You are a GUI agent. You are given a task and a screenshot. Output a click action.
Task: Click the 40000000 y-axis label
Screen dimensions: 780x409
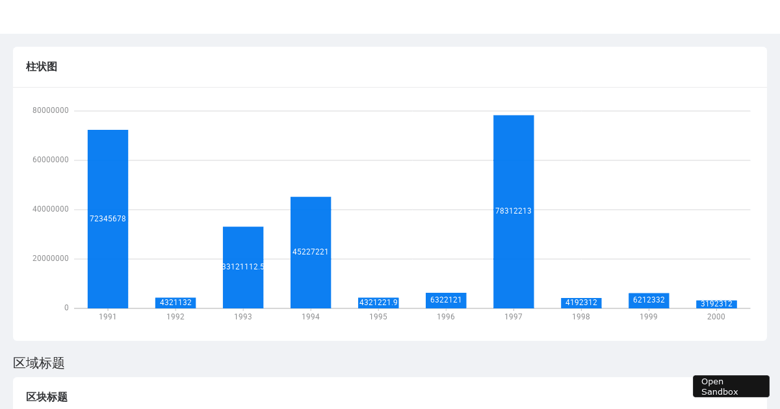[x=51, y=209]
